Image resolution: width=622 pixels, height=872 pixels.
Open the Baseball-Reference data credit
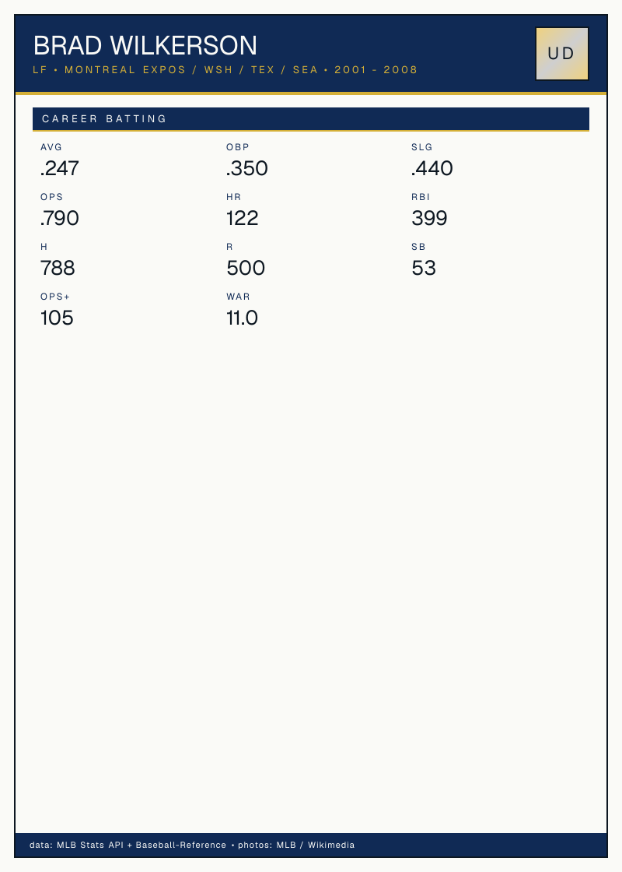[181, 845]
